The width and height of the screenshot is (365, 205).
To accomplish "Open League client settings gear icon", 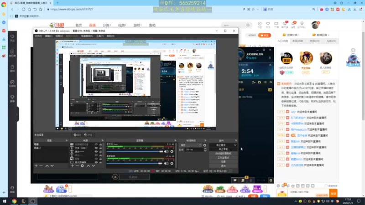I will tap(264, 50).
